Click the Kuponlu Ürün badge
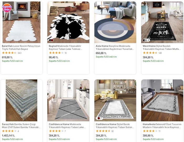The width and height of the screenshot is (184, 142). click(7, 8)
